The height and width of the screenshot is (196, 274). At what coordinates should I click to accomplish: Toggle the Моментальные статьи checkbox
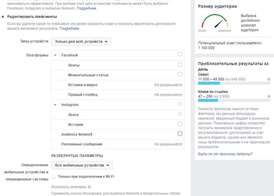click(180, 74)
